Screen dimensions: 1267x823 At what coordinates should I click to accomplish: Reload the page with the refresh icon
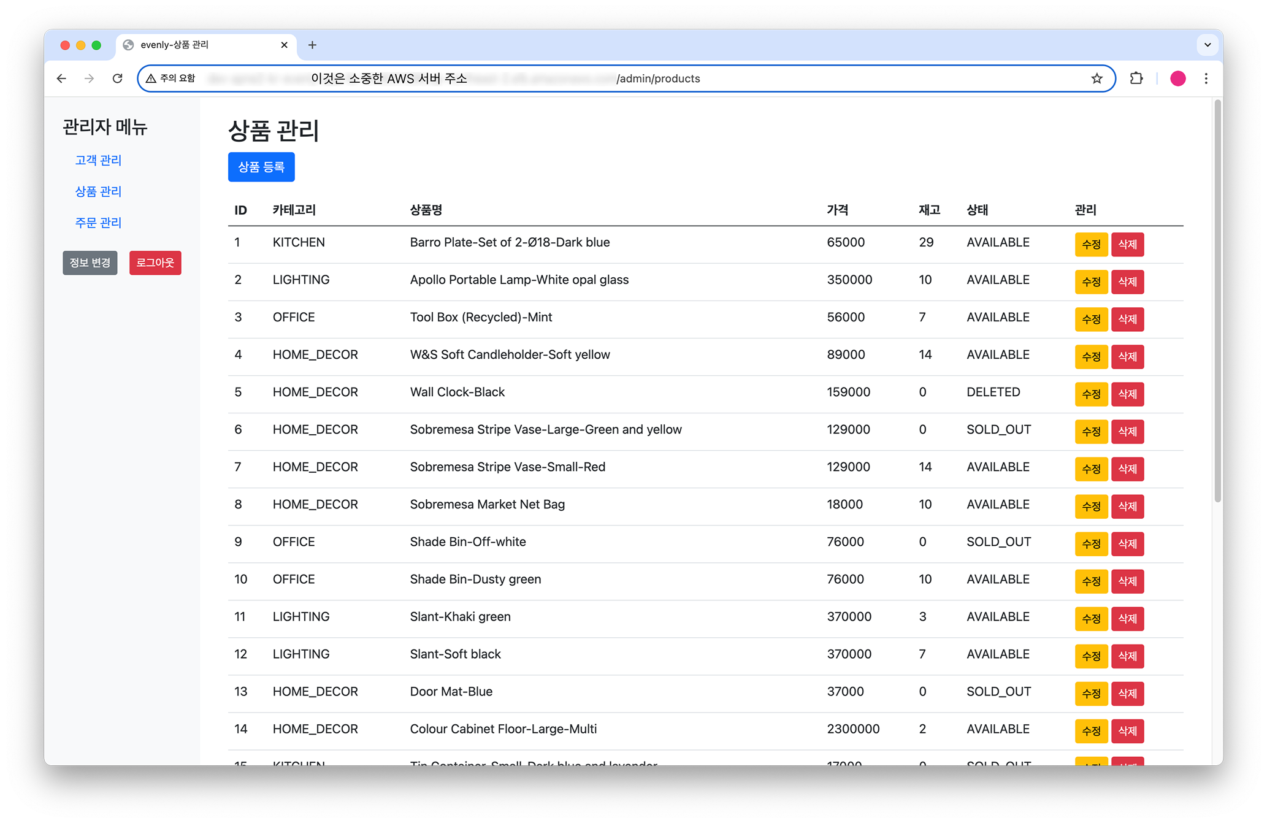pyautogui.click(x=118, y=78)
